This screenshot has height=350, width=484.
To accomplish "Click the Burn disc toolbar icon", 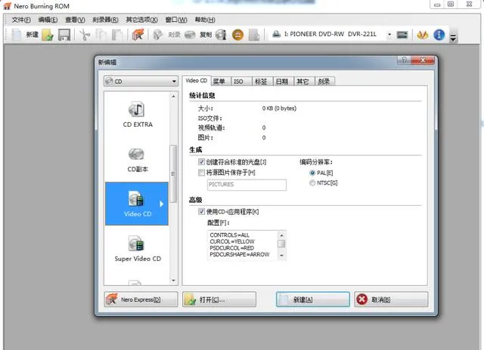I will (x=158, y=35).
